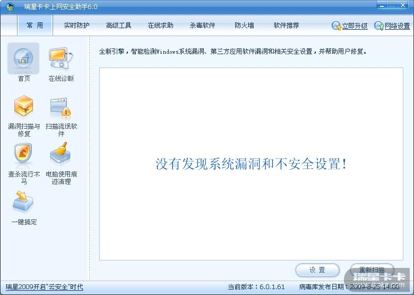414x295 pixels.
Task: Click the 设置 settings button
Action: point(317,270)
